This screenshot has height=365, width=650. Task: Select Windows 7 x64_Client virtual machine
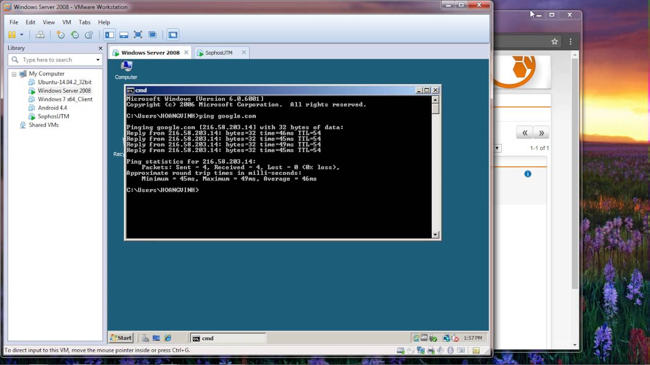(x=65, y=99)
